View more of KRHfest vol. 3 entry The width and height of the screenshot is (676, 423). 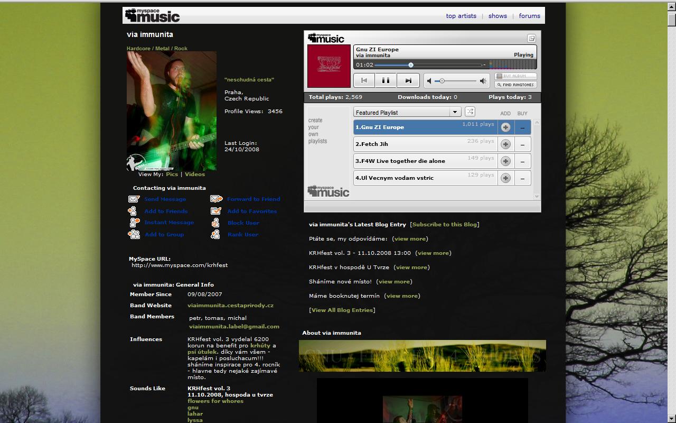(433, 253)
